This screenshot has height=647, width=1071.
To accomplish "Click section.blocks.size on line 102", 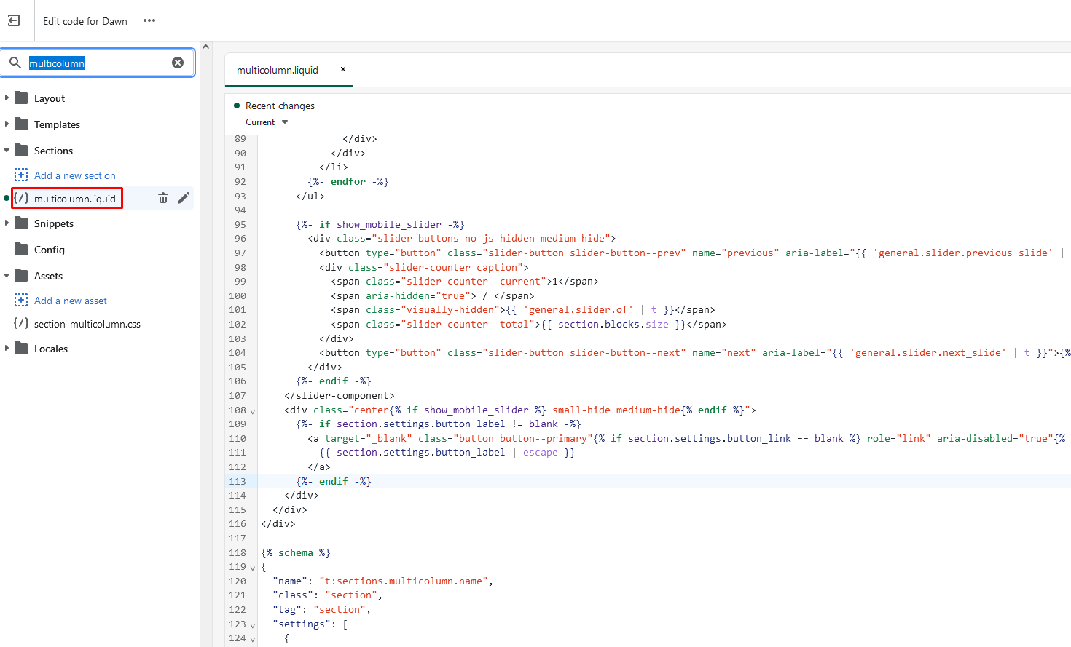I will (613, 324).
